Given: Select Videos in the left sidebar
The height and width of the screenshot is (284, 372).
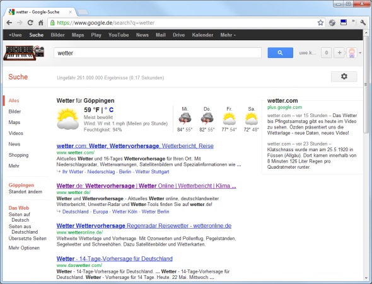Looking at the screenshot, I should (x=16, y=133).
